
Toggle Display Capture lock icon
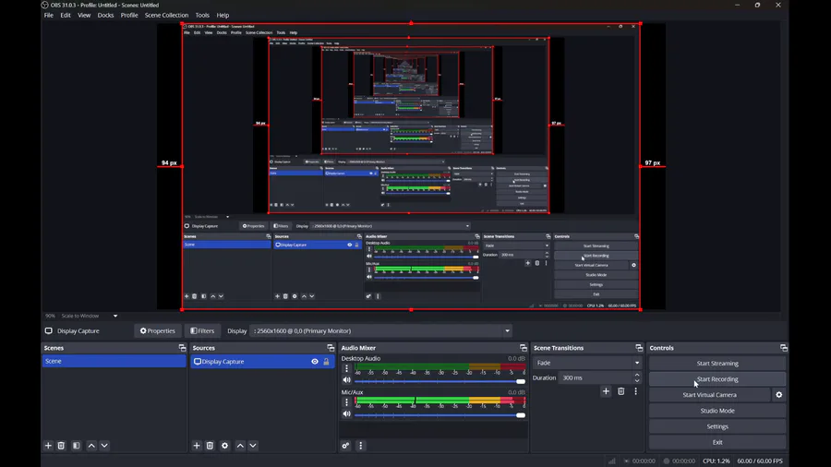tap(327, 362)
